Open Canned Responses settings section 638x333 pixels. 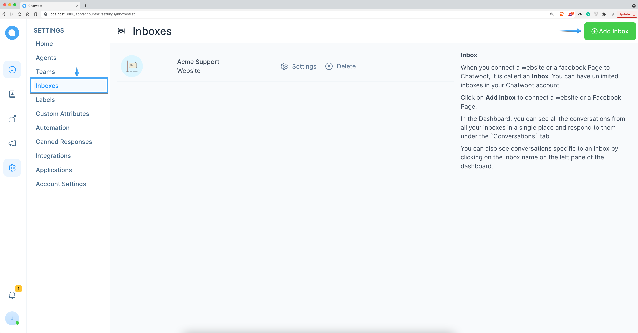point(64,142)
